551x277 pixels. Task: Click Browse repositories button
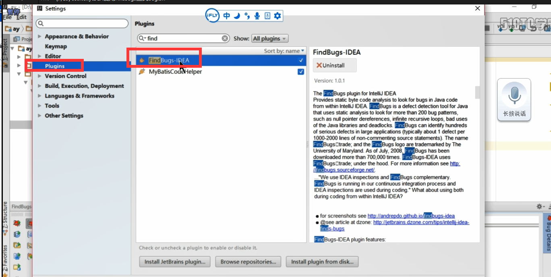pyautogui.click(x=248, y=262)
